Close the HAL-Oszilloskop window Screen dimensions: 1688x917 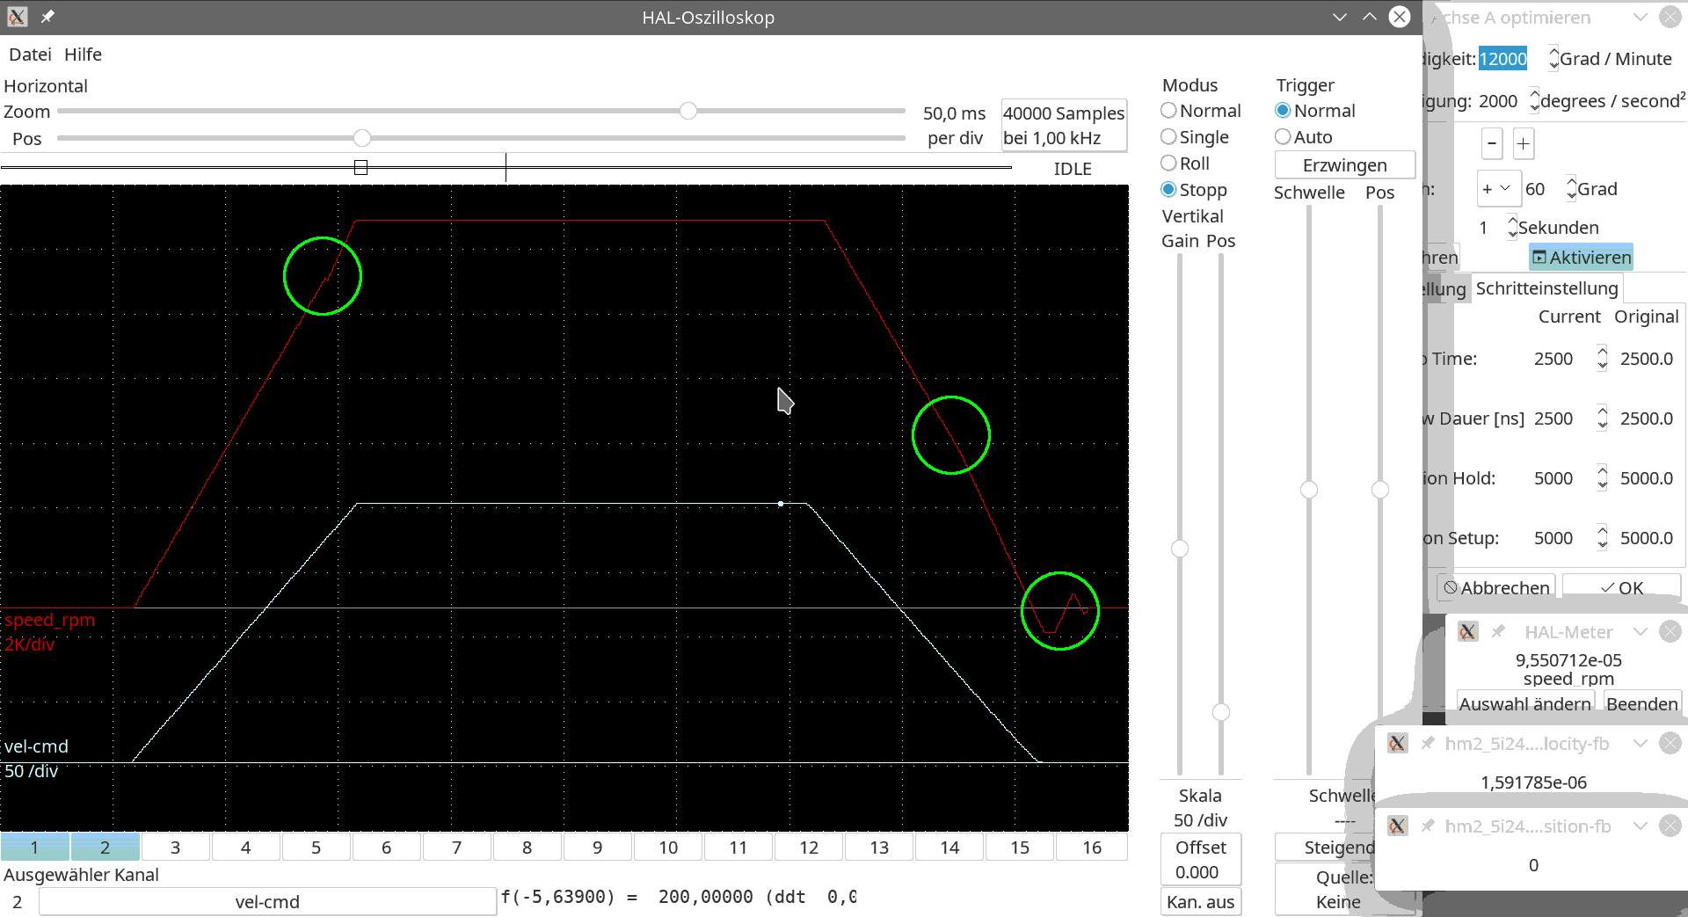click(x=1400, y=17)
